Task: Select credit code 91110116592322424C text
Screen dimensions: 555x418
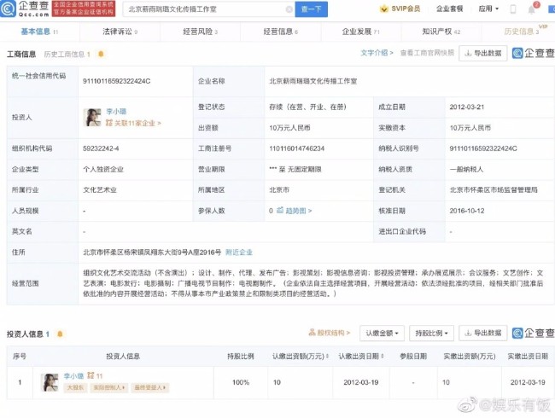Action: pyautogui.click(x=117, y=81)
